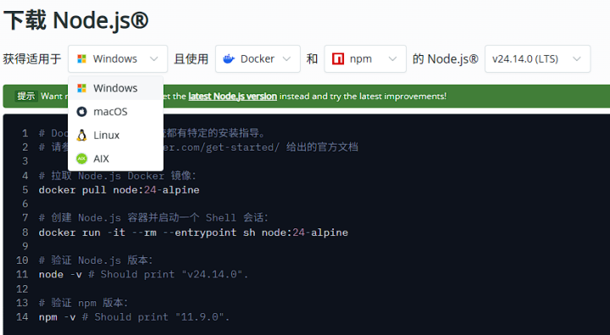Viewport: 610px width, 335px height.
Task: Click the Windows logo in the platform selector
Action: (81, 58)
